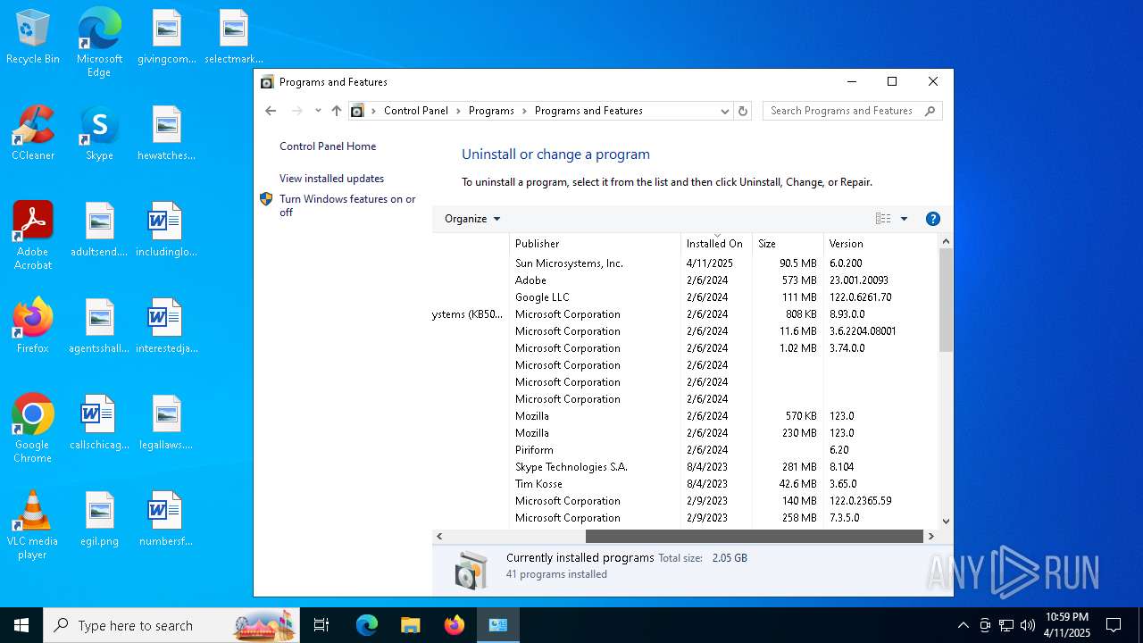
Task: Expand the More view options dropdown arrow
Action: click(904, 219)
